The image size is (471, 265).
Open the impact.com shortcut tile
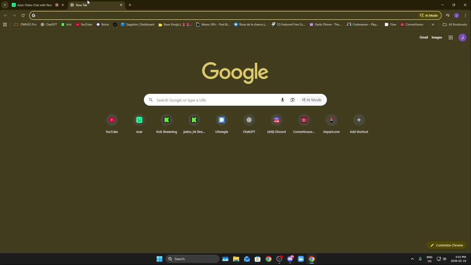[x=331, y=124]
